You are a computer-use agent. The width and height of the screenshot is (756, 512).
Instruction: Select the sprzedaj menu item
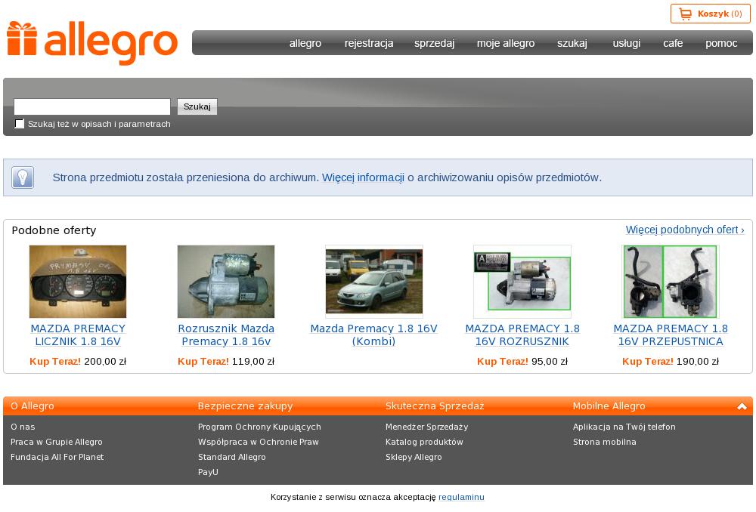(x=435, y=43)
